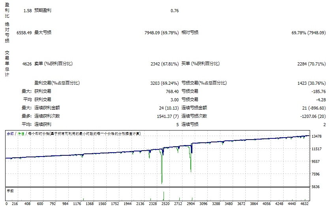Select the consecutive wins value 24 (10.13)
The height and width of the screenshot is (207, 331).
pos(169,108)
